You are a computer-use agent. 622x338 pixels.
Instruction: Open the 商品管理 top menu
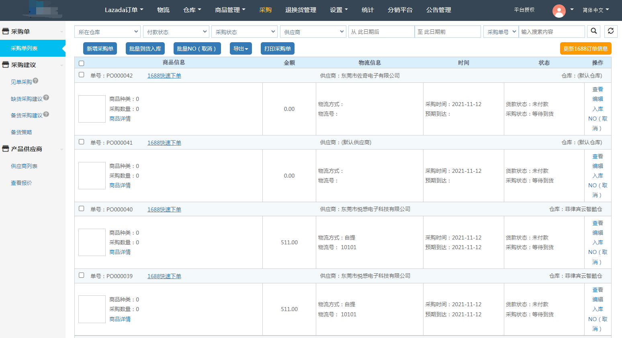click(230, 10)
